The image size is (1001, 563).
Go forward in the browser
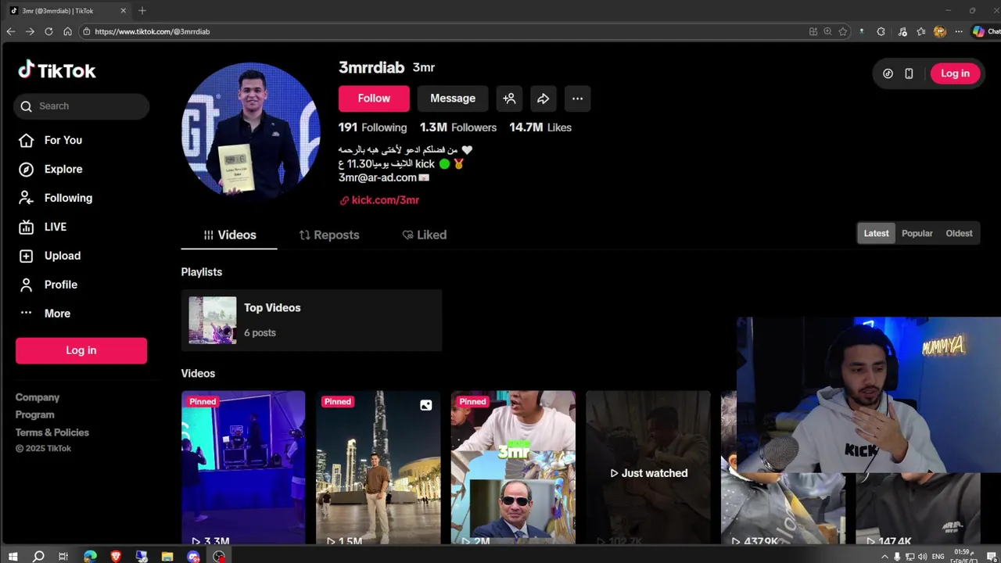point(30,31)
